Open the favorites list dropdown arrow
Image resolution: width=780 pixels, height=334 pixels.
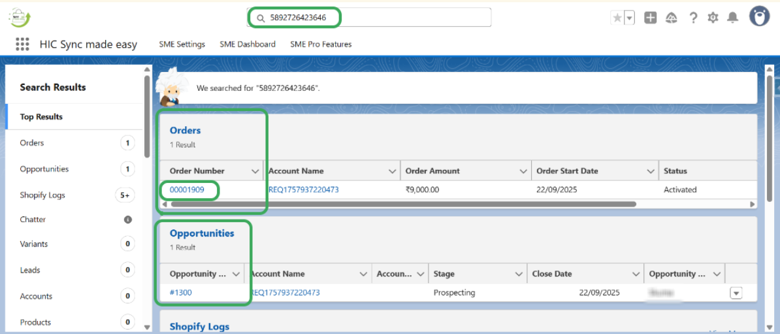coord(629,18)
